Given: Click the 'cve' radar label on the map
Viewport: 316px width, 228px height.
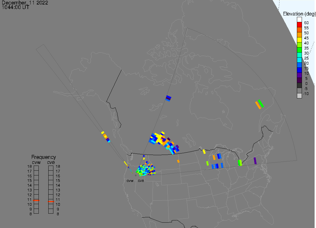Looking at the screenshot, I should pyautogui.click(x=141, y=180).
